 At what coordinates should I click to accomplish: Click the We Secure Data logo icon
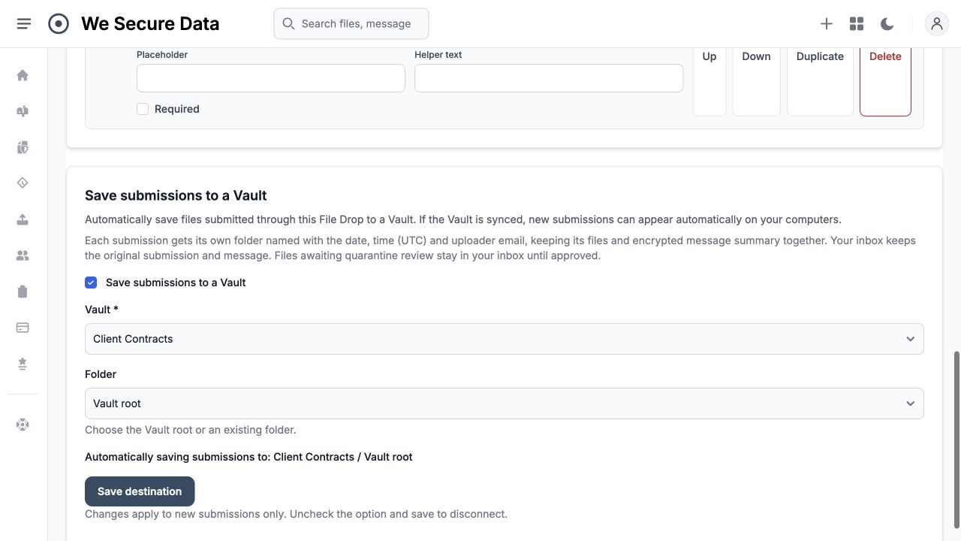pos(59,24)
